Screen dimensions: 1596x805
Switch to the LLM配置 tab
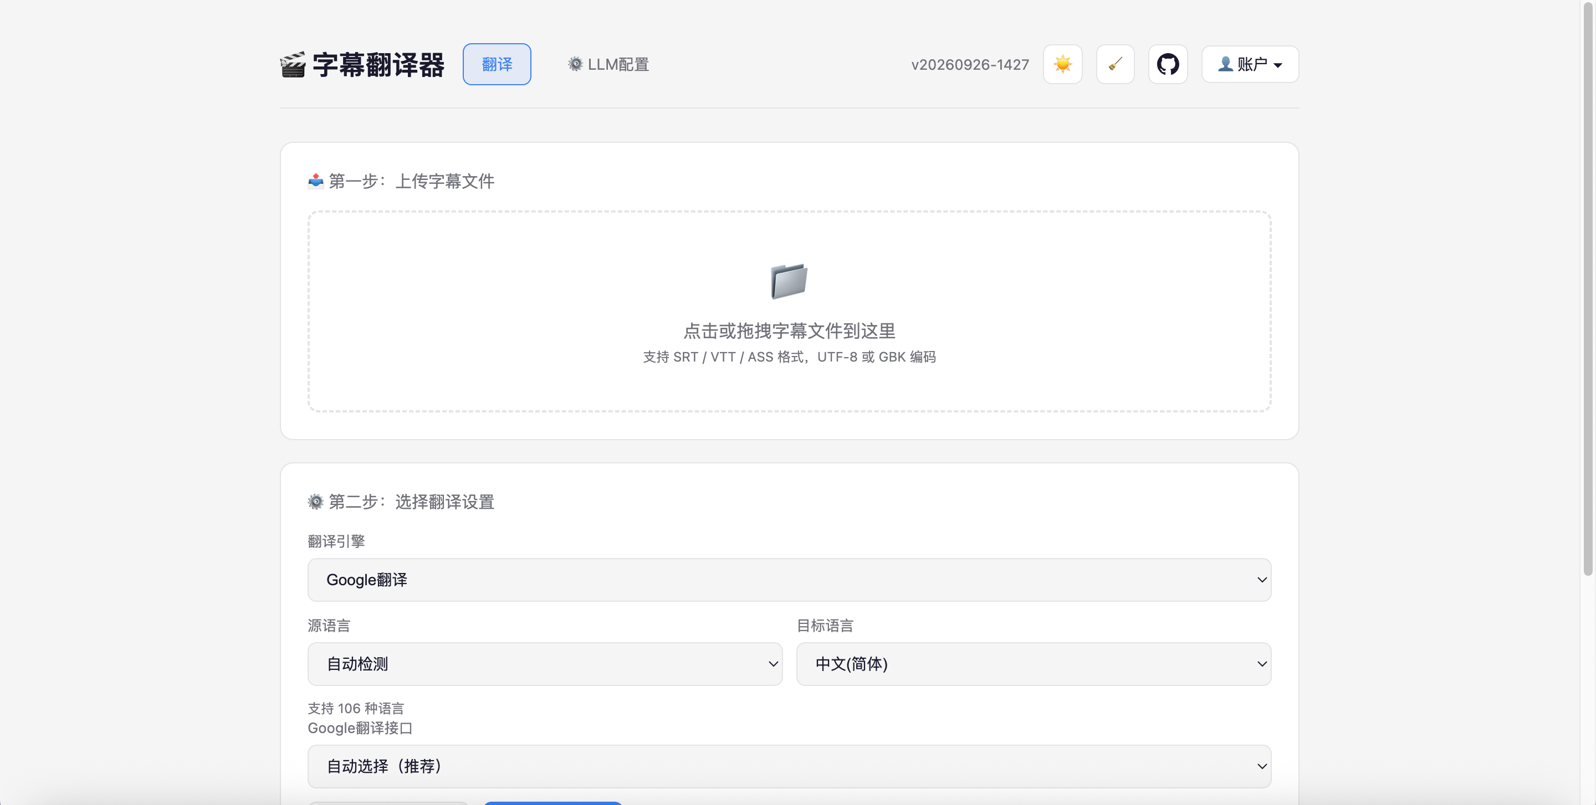[x=608, y=64]
